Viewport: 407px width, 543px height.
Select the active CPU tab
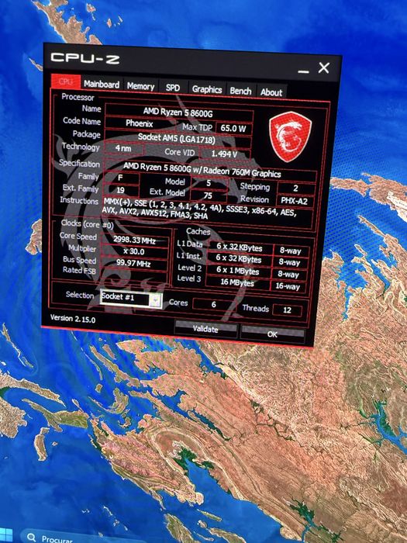point(66,81)
